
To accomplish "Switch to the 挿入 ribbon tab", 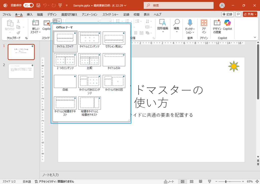I will point(29,14).
